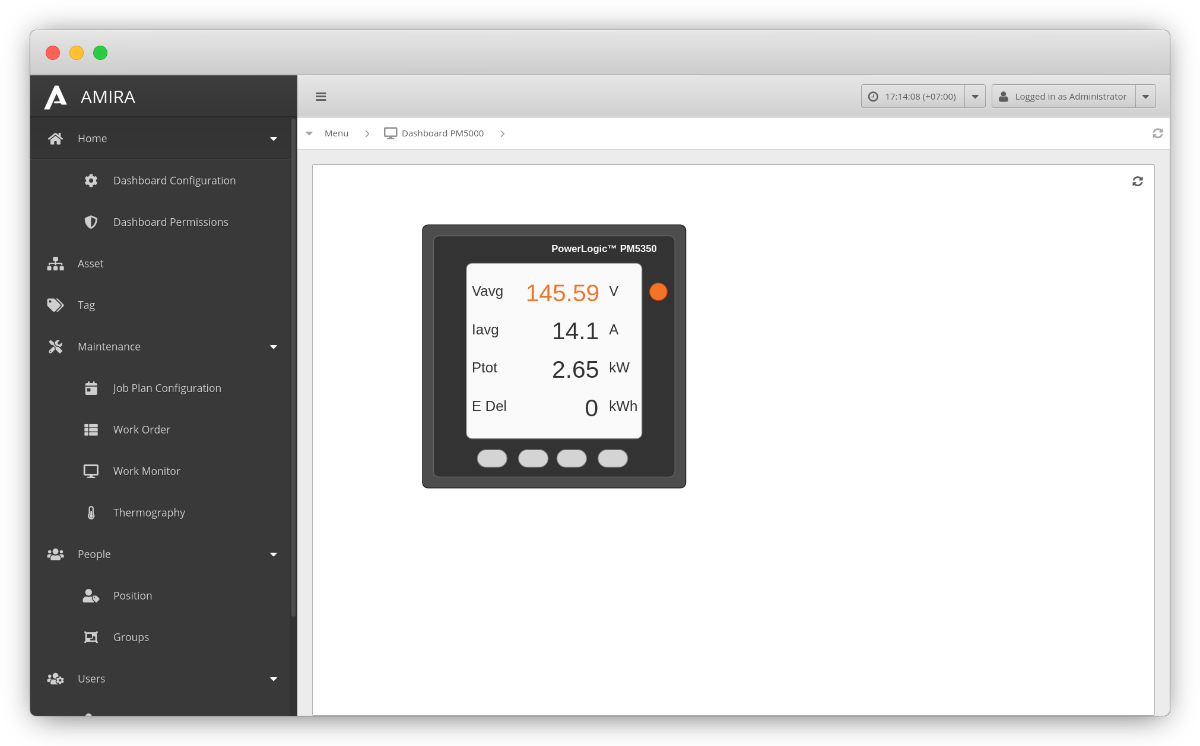Open the time zone dropdown arrow
Viewport: 1200px width, 746px height.
tap(974, 97)
